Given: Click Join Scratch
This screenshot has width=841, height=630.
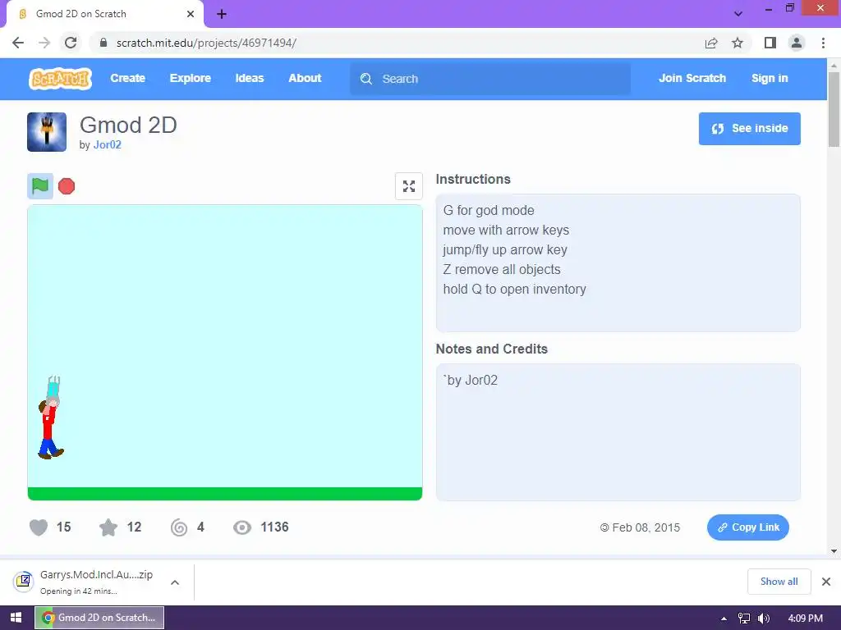Looking at the screenshot, I should tap(692, 78).
